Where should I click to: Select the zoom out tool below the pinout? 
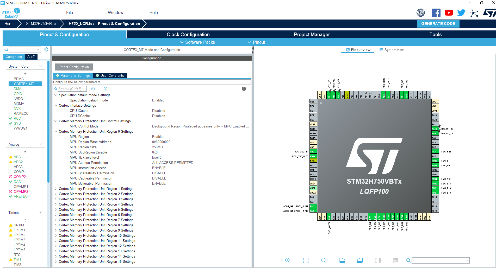point(324,260)
